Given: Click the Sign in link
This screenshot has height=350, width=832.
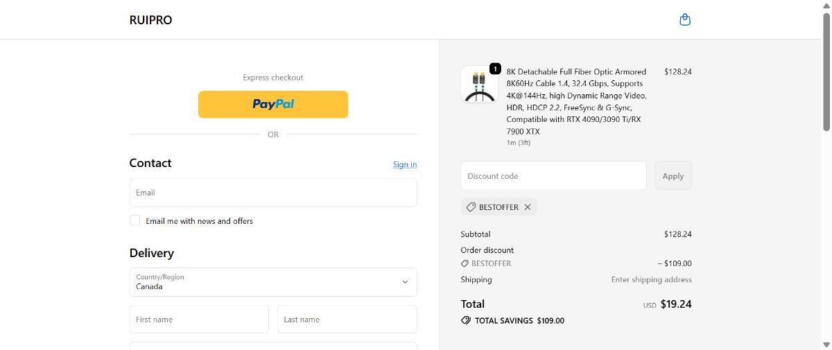Looking at the screenshot, I should pos(405,164).
